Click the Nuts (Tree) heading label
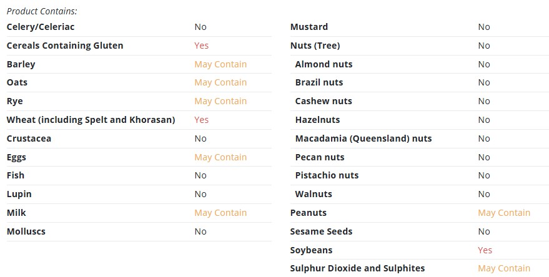 click(315, 46)
